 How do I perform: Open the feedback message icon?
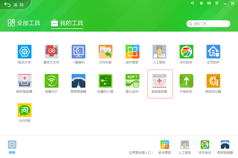click(209, 3)
